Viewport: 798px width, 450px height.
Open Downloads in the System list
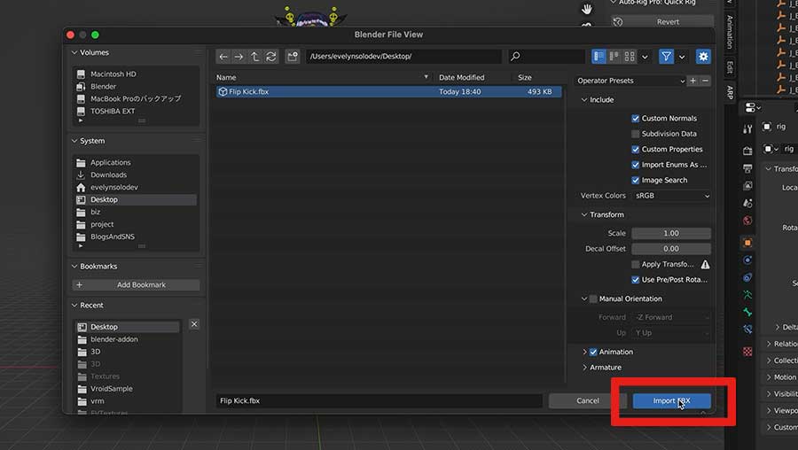click(108, 175)
